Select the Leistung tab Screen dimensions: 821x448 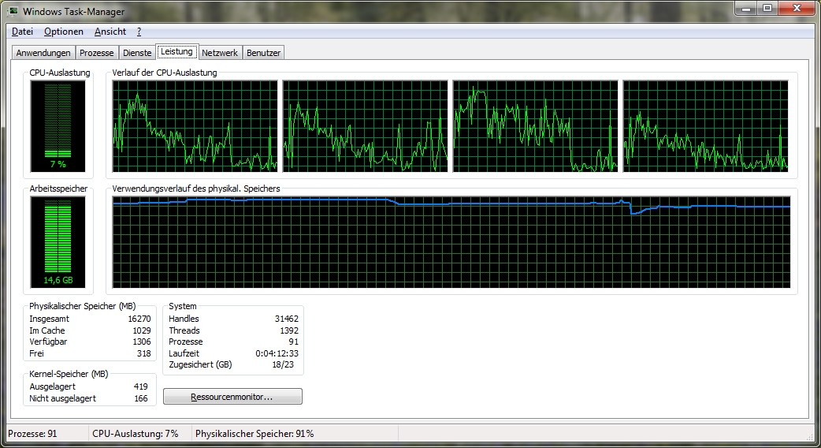pyautogui.click(x=176, y=51)
